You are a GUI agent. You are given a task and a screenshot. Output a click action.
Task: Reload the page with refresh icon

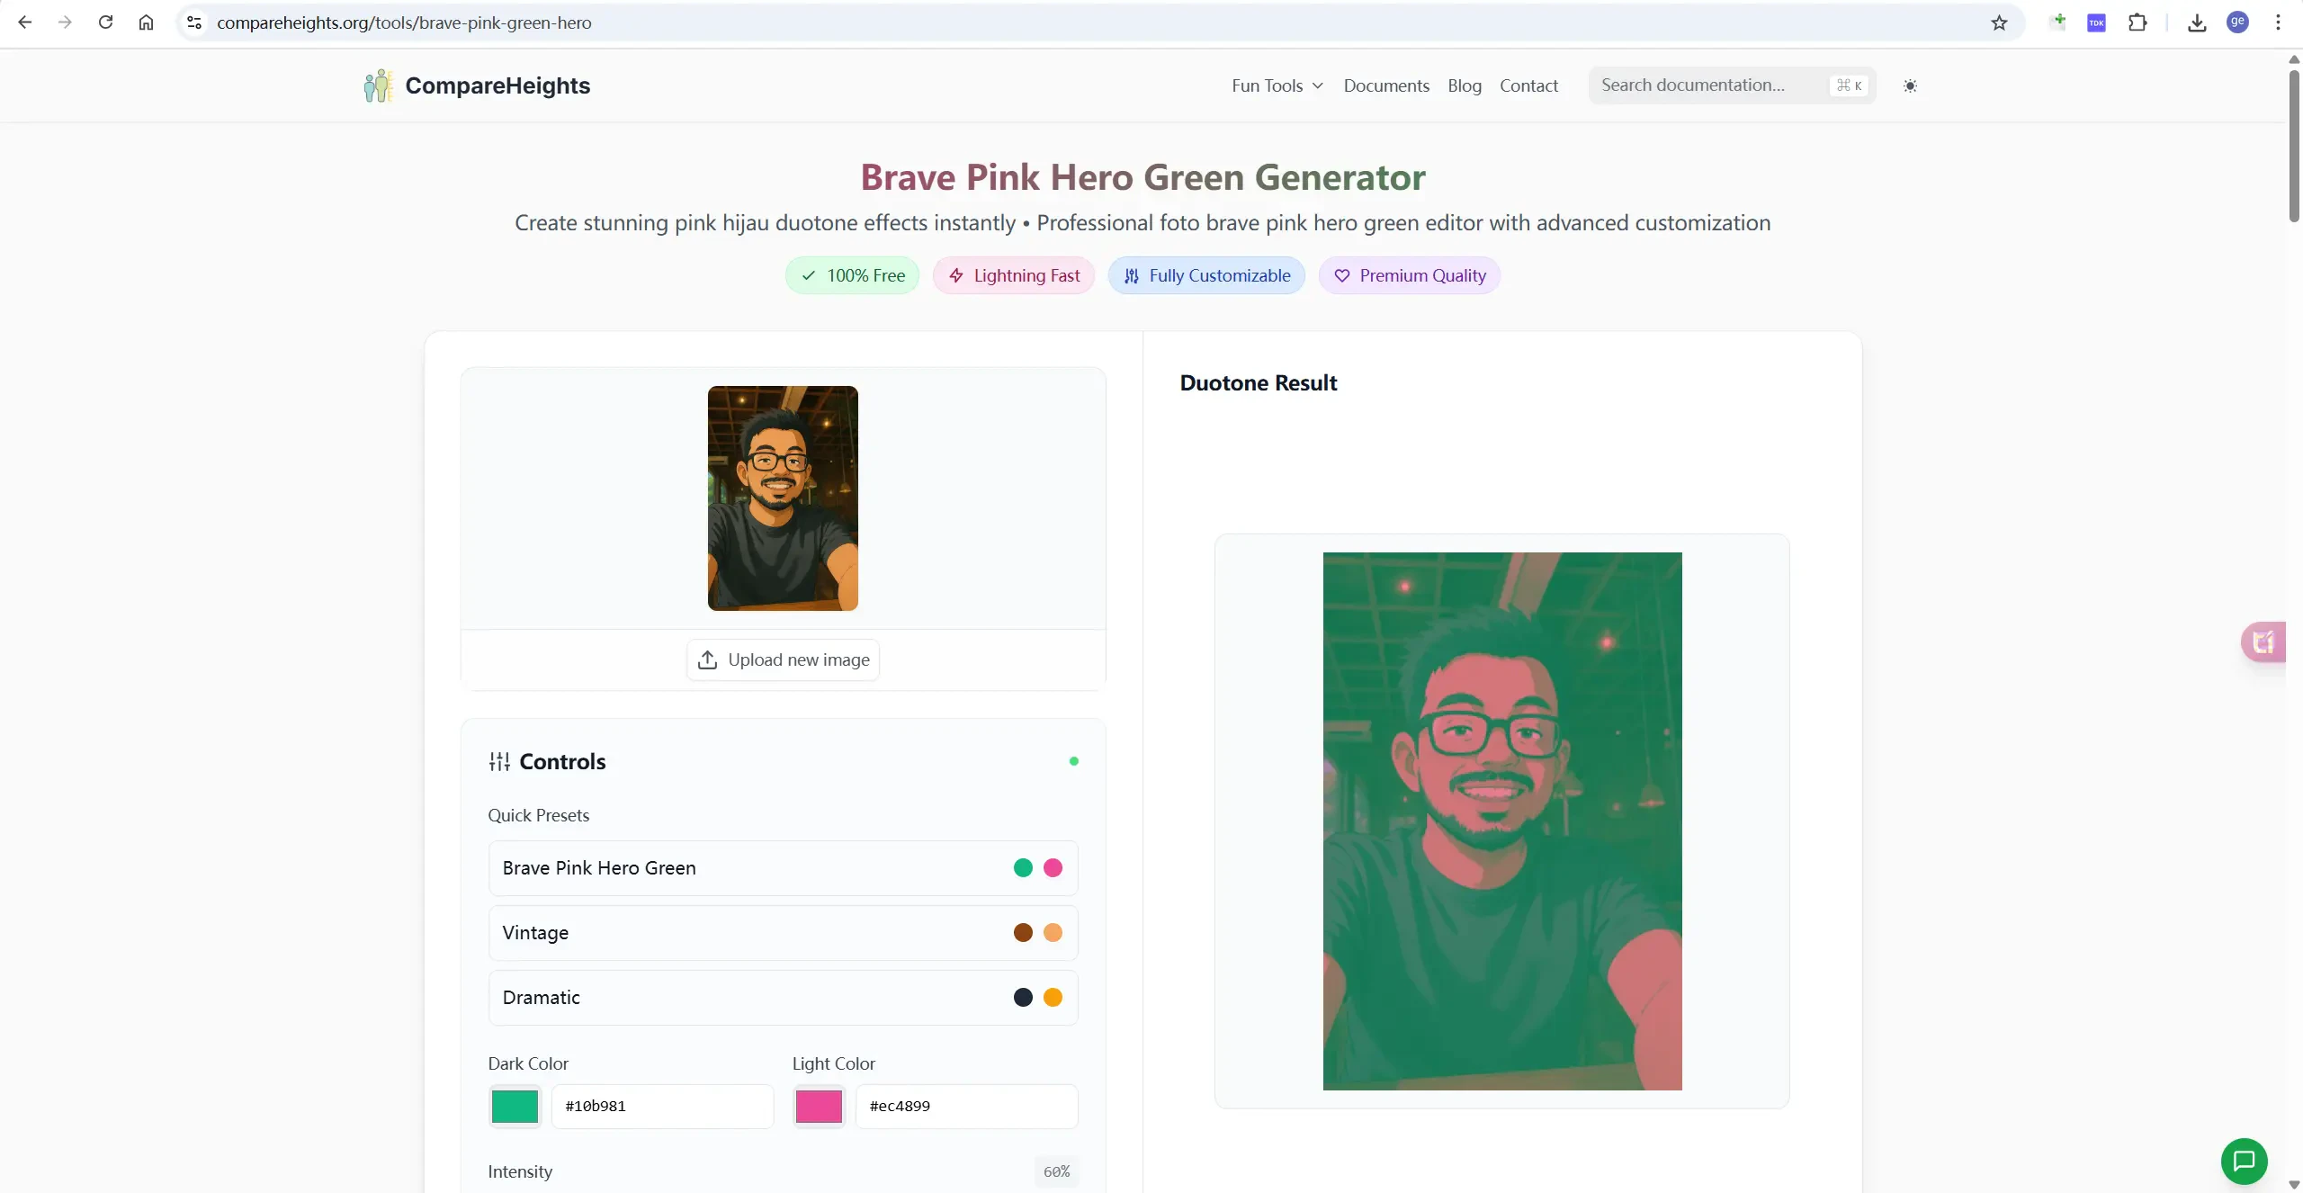tap(105, 22)
